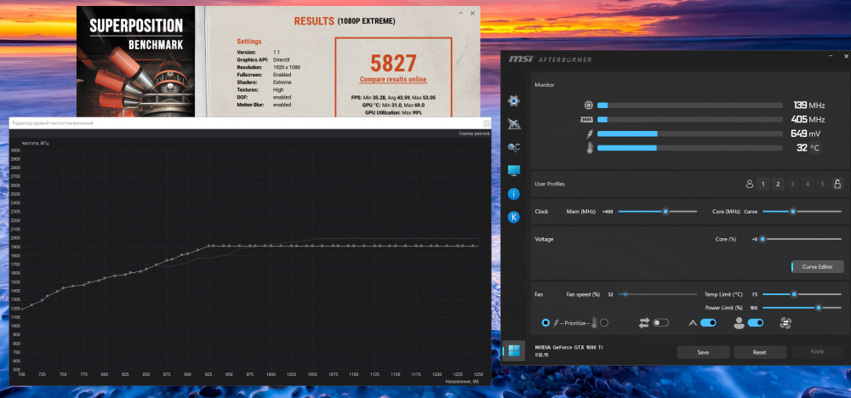Select user profile slot 1

pos(763,184)
